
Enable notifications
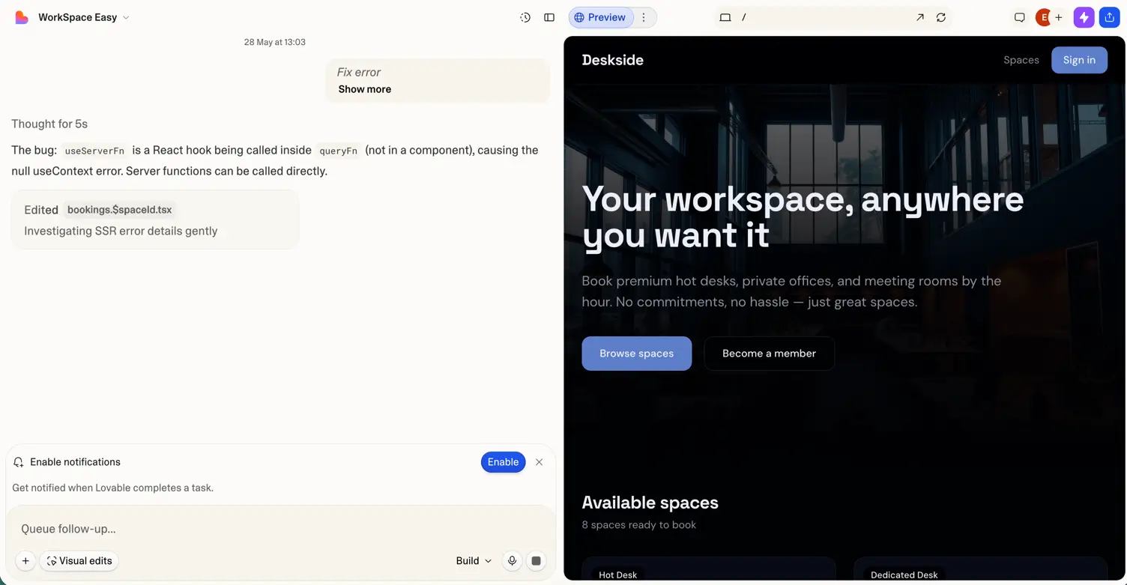[x=503, y=462]
